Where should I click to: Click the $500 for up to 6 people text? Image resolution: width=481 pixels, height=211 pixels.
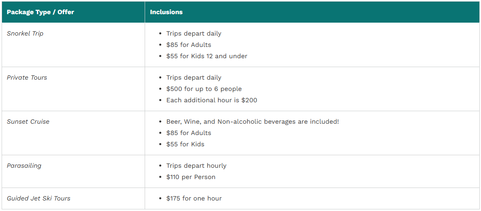coord(204,89)
